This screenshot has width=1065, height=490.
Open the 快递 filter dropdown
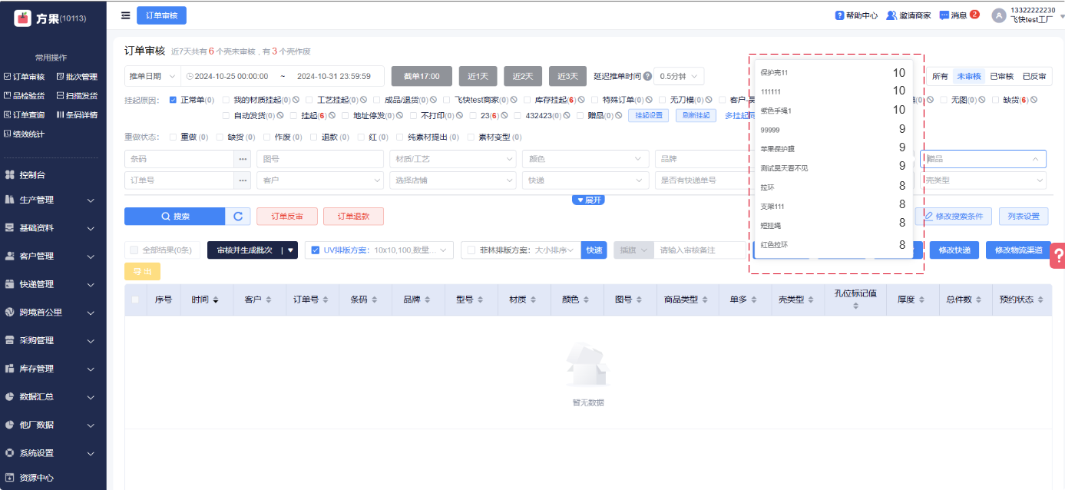point(585,180)
